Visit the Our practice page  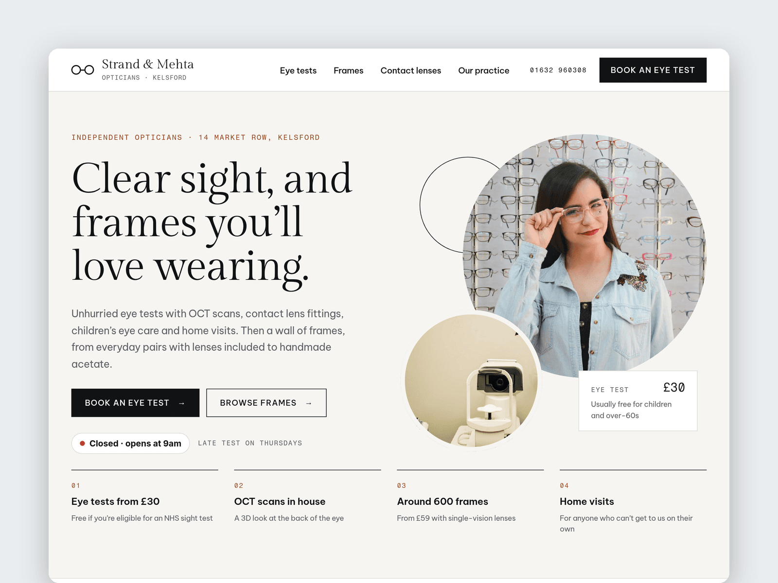(x=484, y=70)
